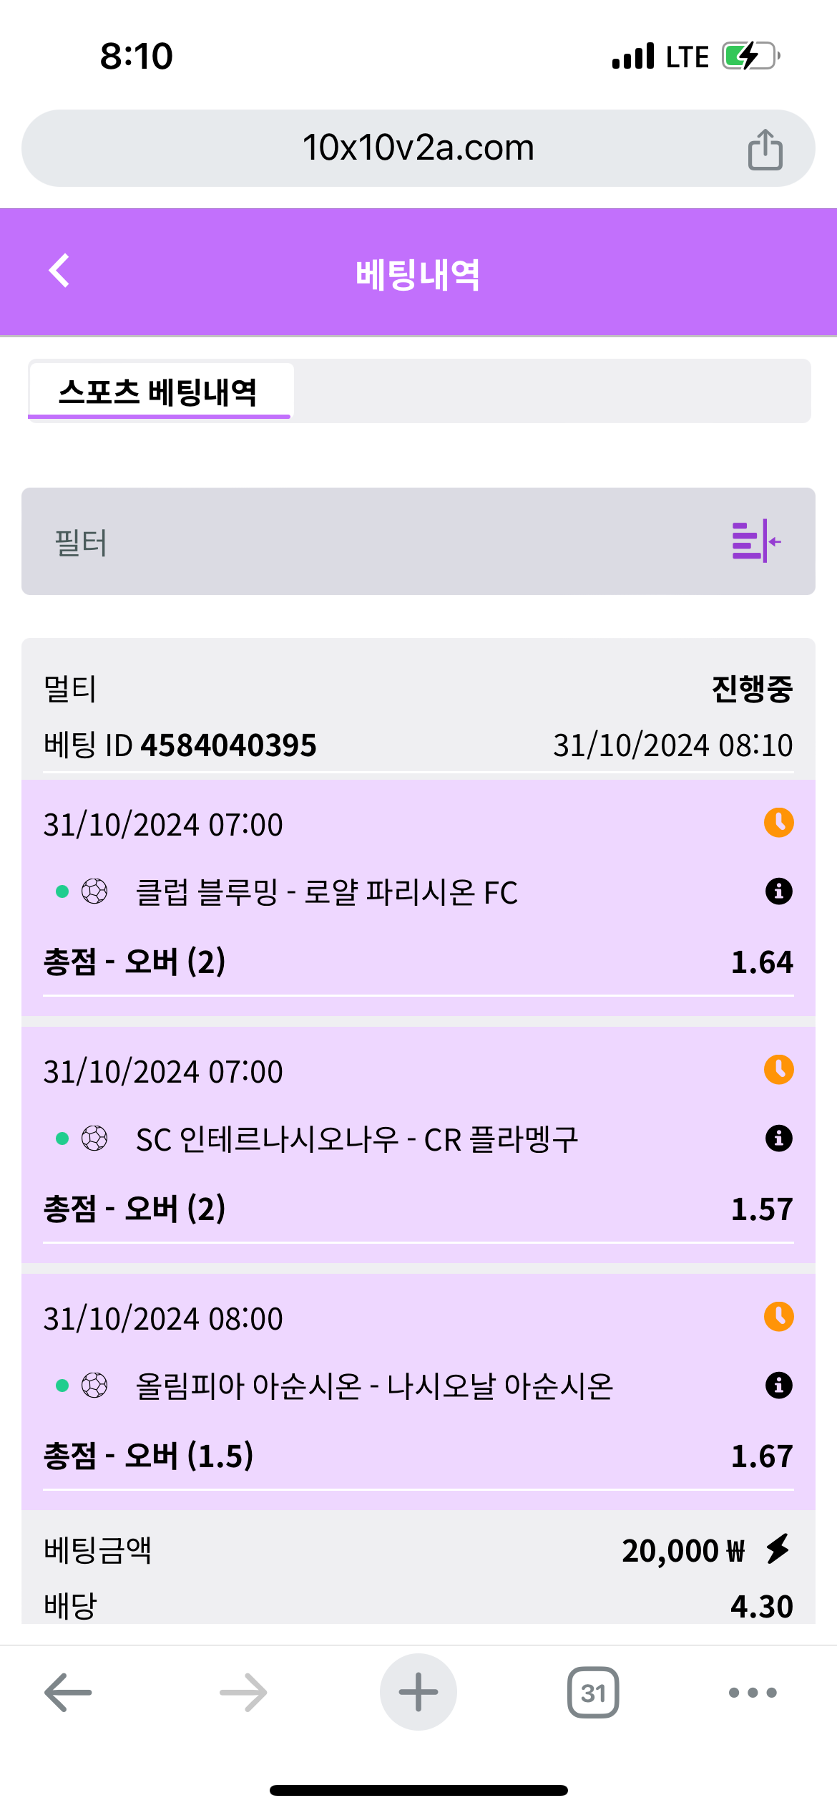Tap lightning bolt icon beside 20,000 ₩
Screen dimensions: 837x1813
778,1549
